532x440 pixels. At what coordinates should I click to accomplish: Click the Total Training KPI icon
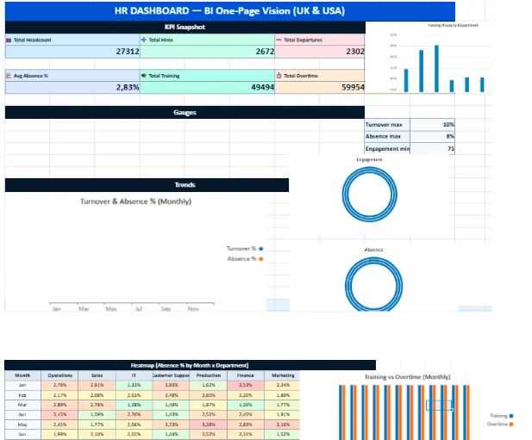144,76
